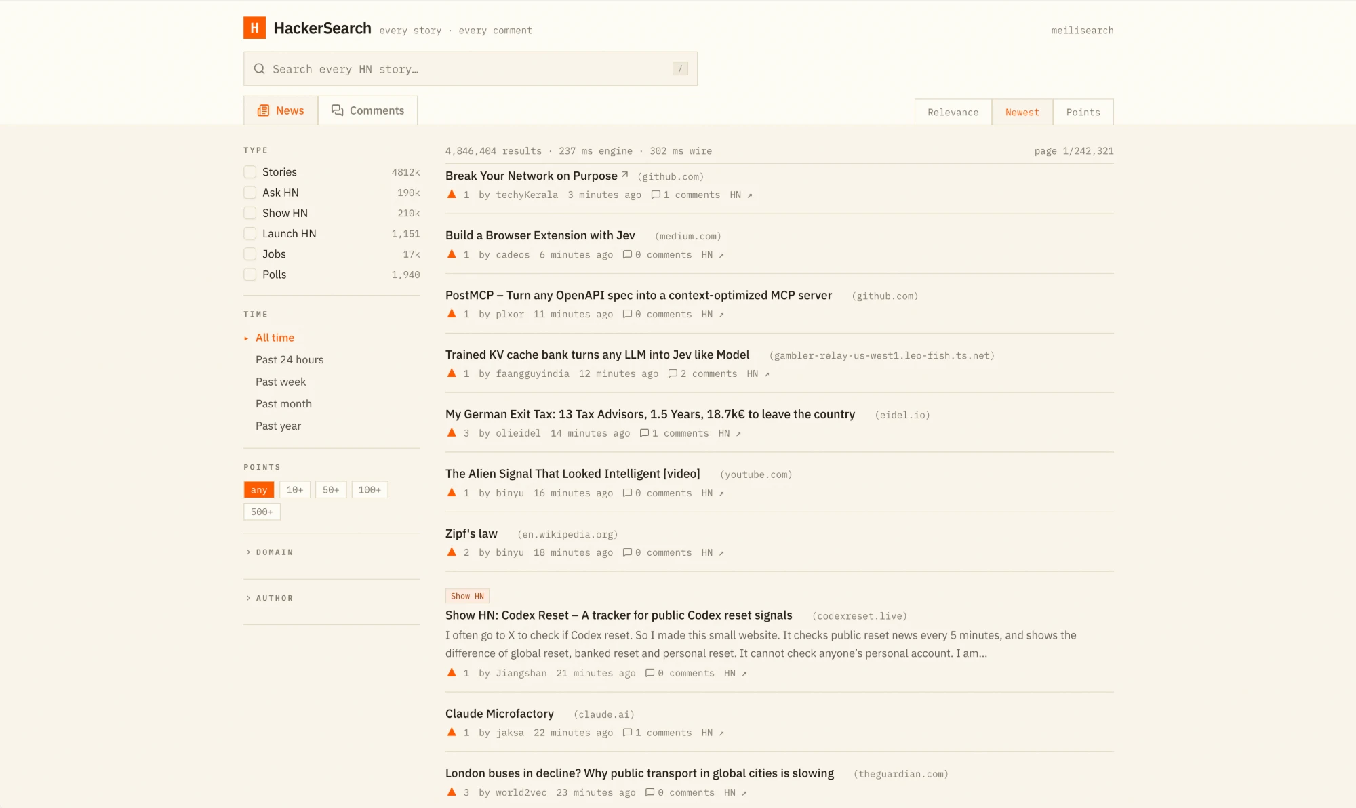Screen dimensions: 1356x808
Task: Open the London buses in decline story
Action: coord(639,773)
